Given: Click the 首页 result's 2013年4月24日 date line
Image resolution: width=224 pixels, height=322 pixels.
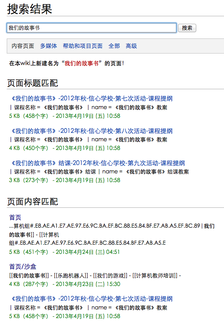Looking at the screenshot, I should pyautogui.click(x=64, y=252).
